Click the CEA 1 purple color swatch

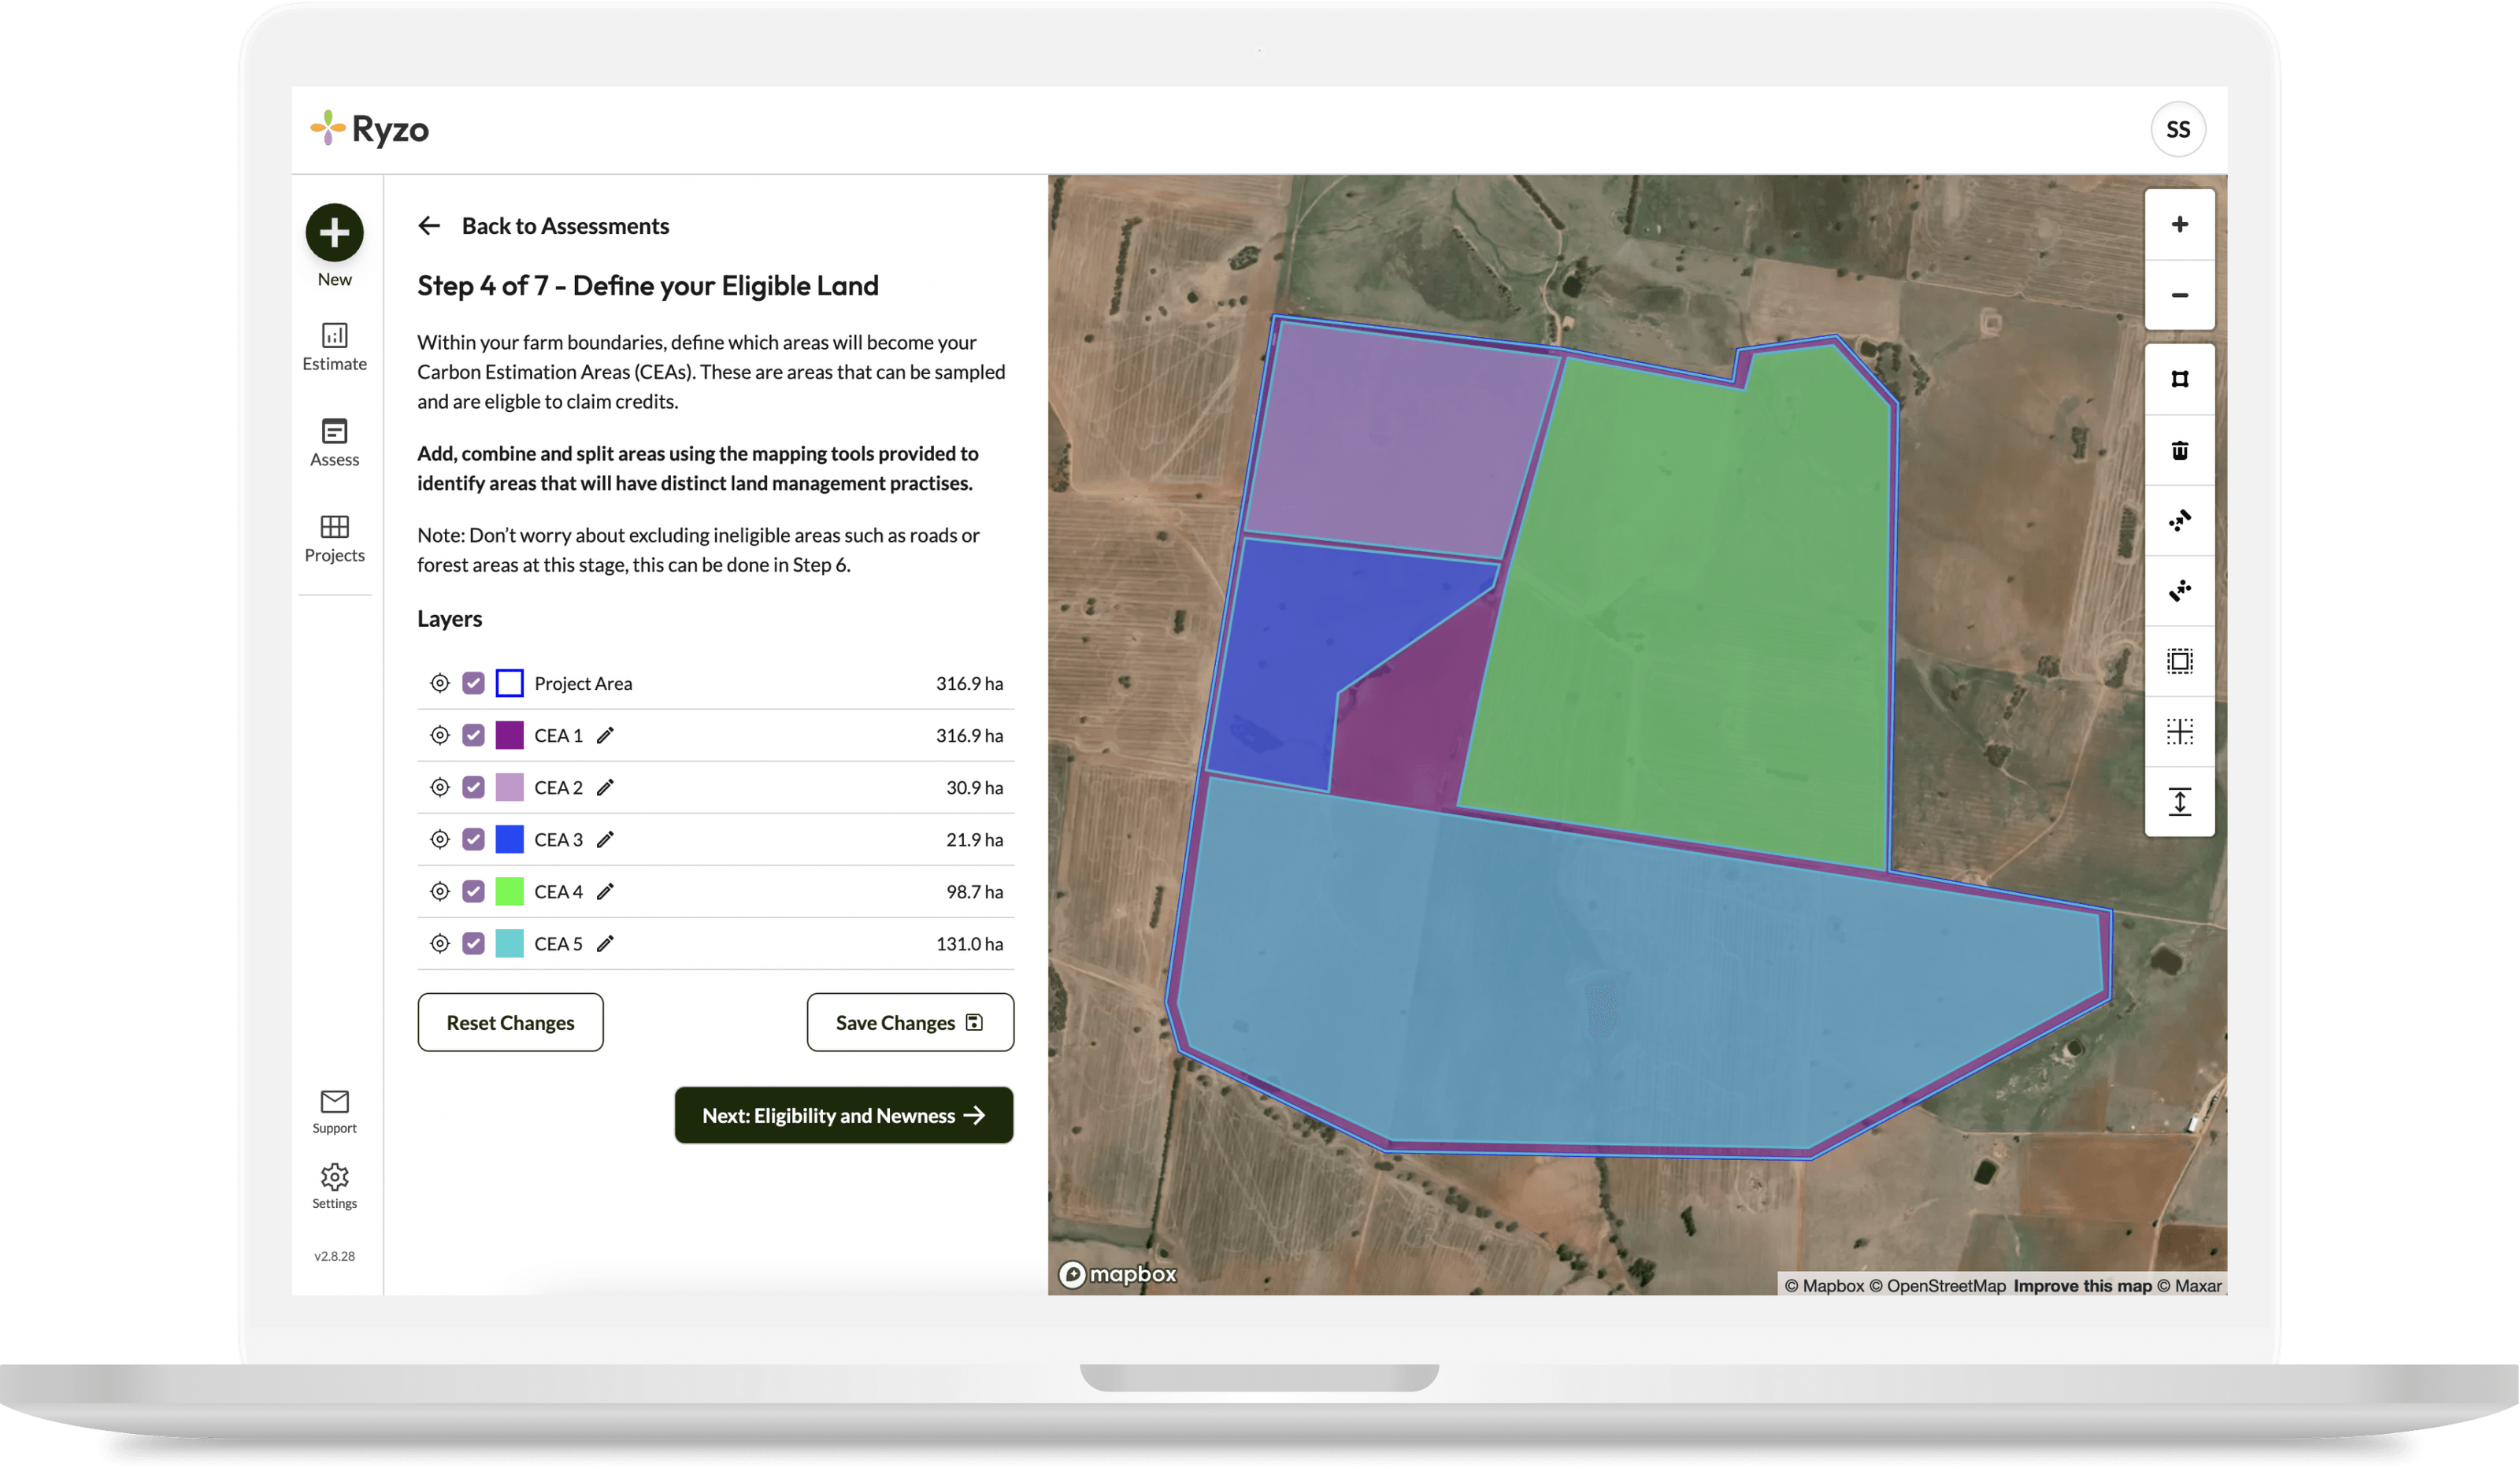click(509, 735)
